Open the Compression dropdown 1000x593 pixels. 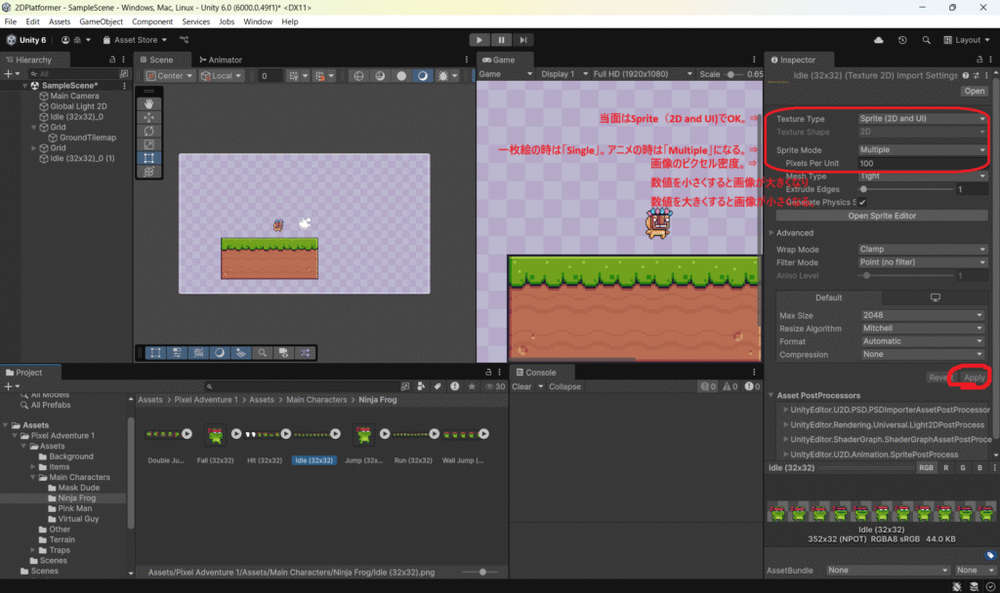click(x=923, y=354)
